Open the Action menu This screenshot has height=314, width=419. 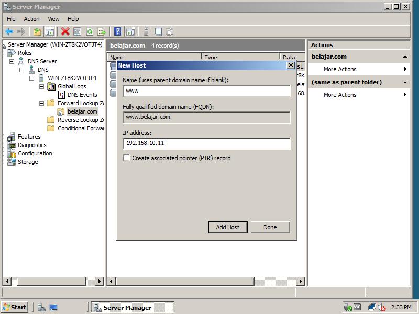pyautogui.click(x=31, y=19)
